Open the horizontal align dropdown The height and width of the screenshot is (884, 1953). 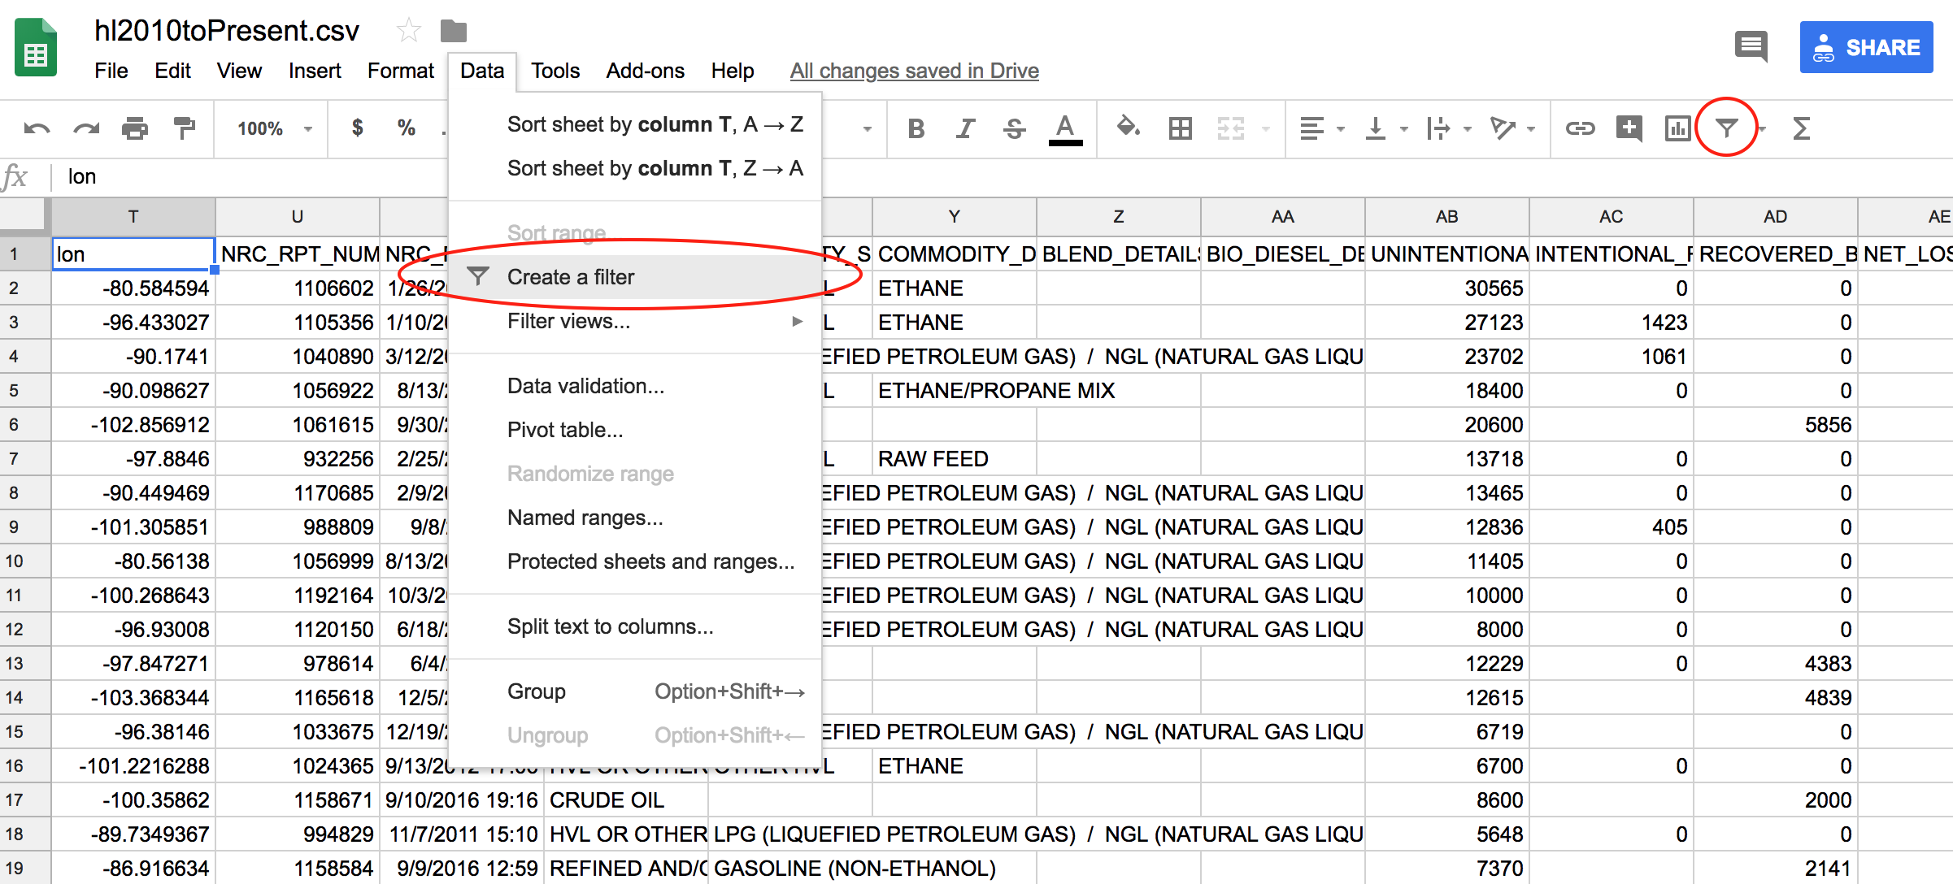[x=1322, y=128]
